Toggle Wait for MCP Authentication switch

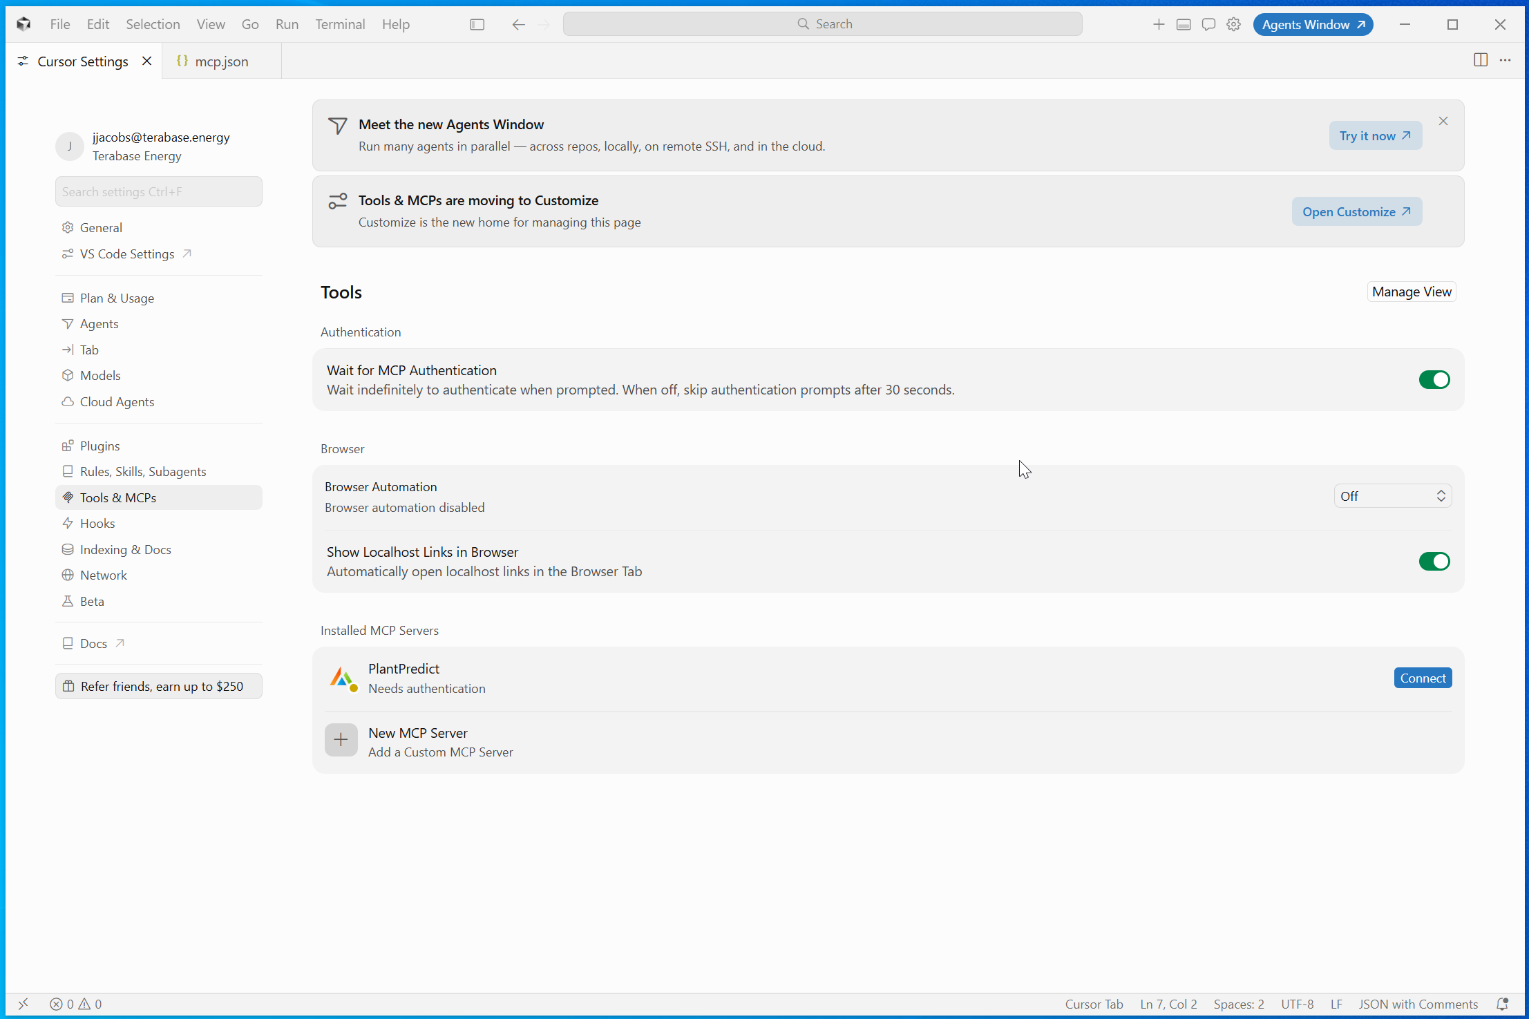point(1434,379)
